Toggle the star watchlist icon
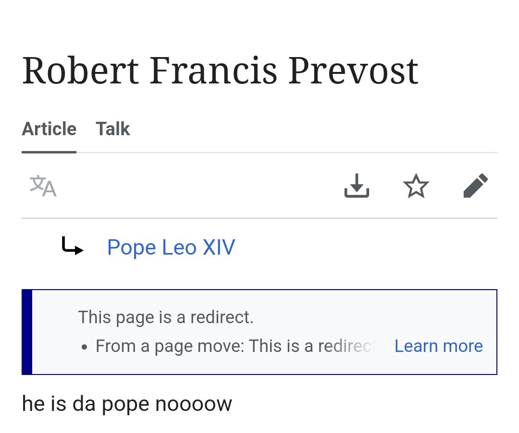The image size is (519, 433). pos(416,186)
